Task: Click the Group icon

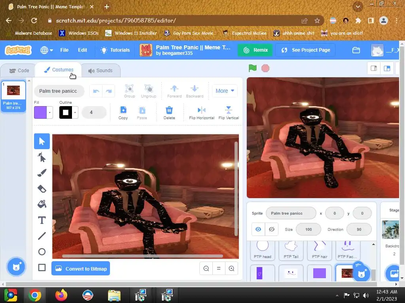Action: [x=129, y=91]
